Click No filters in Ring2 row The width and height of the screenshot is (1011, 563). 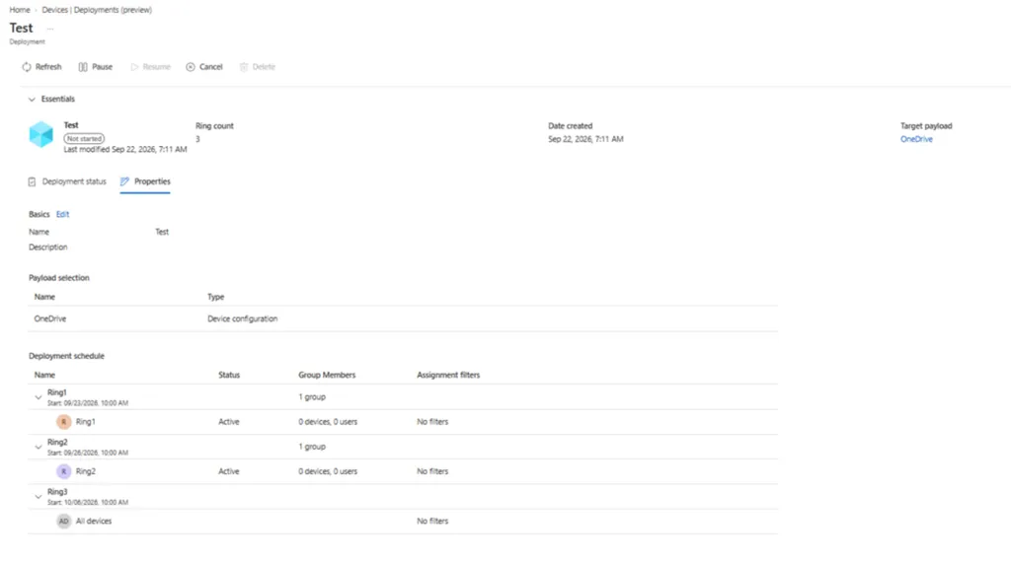(432, 471)
